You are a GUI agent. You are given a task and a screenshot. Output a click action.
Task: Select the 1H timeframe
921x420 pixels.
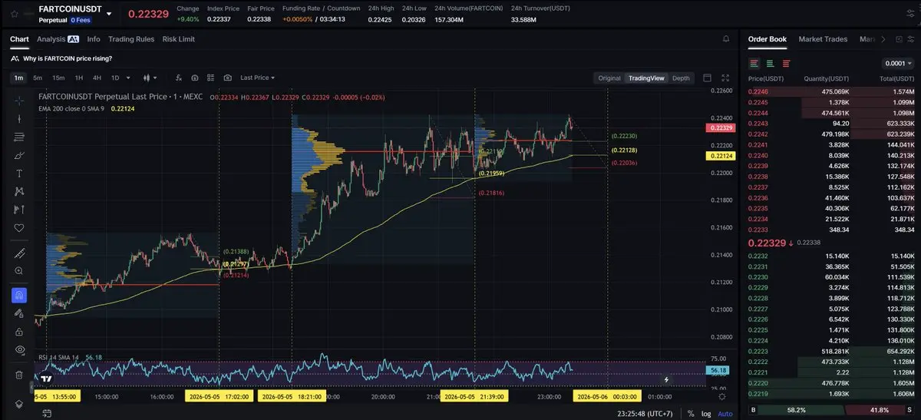[78, 78]
